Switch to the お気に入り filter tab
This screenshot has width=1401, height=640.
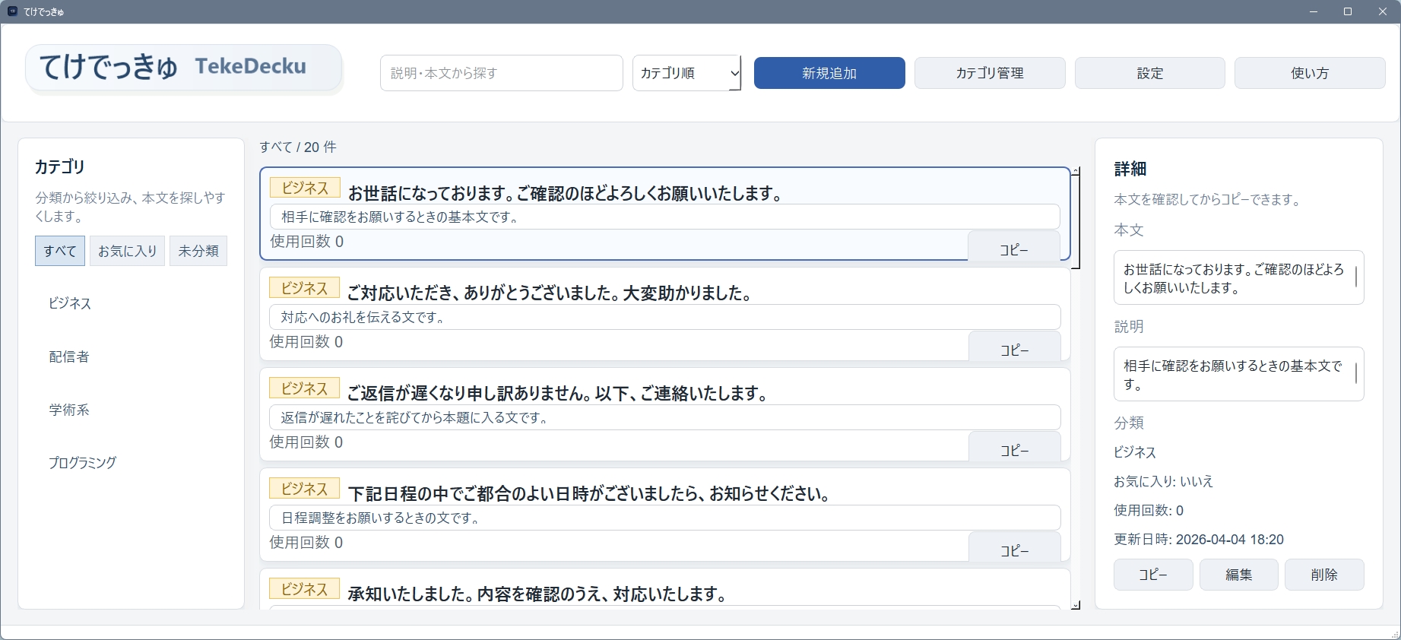click(x=127, y=251)
